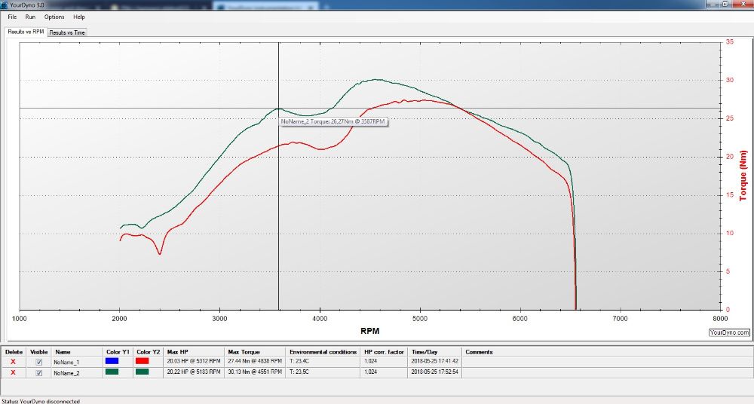The width and height of the screenshot is (754, 404).
Task: Click the Delete column header
Action: click(x=14, y=352)
